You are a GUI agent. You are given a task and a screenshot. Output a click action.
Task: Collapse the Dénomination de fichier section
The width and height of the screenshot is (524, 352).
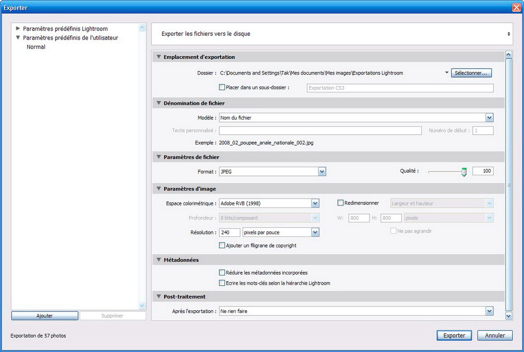point(158,103)
